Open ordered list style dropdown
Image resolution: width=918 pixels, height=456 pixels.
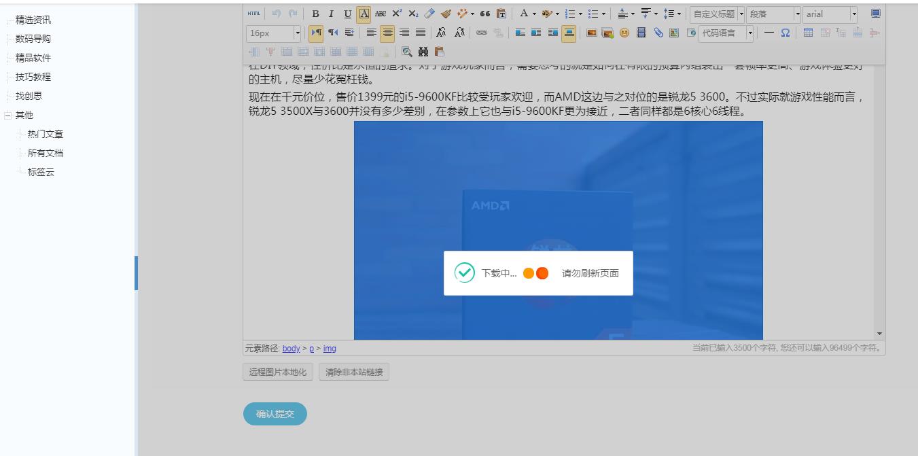point(580,14)
